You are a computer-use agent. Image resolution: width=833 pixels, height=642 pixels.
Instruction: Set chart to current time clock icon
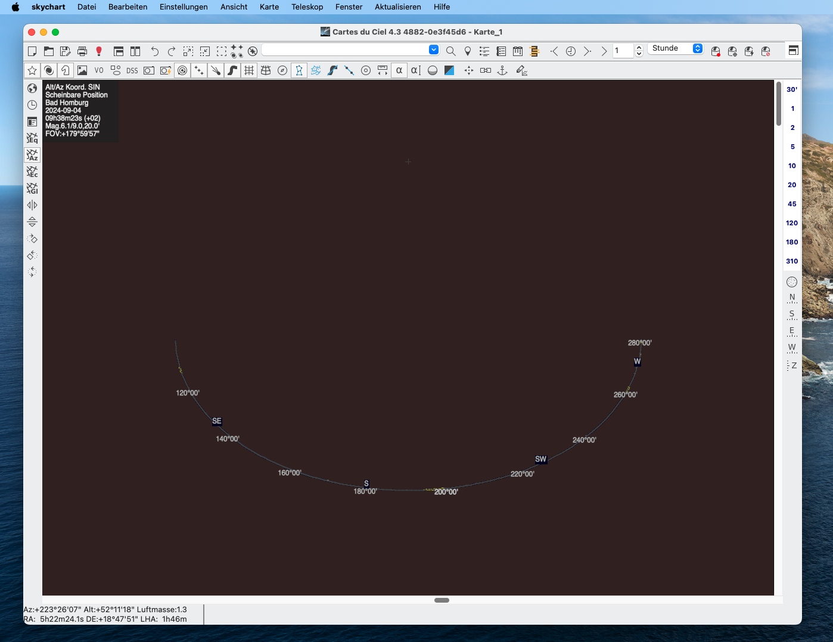click(x=571, y=51)
